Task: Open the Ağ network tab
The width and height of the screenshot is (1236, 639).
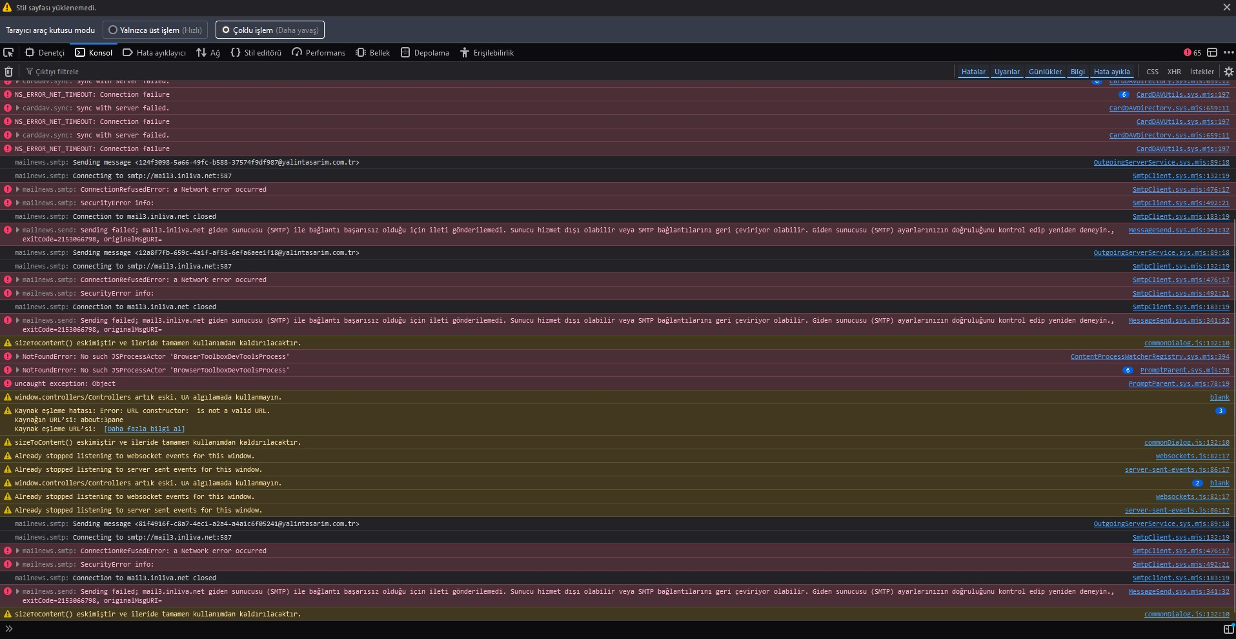Action: 208,52
